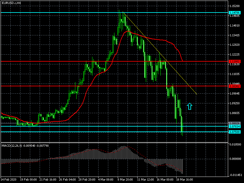
Task: Select the 18 Mar 16:00 time label
Action: coord(185,180)
